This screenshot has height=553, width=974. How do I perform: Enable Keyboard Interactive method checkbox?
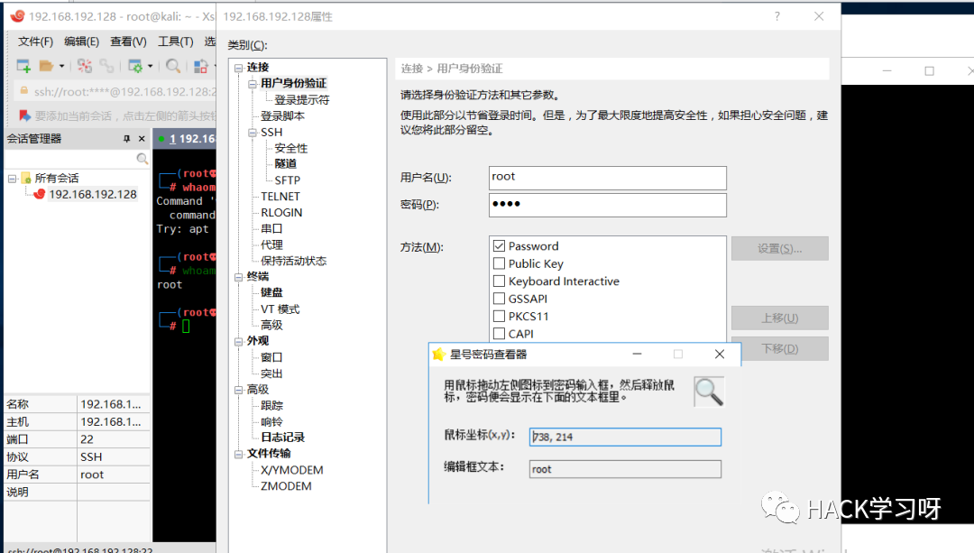(x=499, y=281)
